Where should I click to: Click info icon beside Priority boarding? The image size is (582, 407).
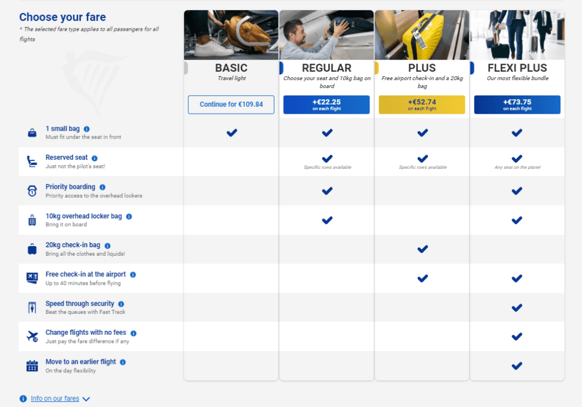click(x=102, y=187)
